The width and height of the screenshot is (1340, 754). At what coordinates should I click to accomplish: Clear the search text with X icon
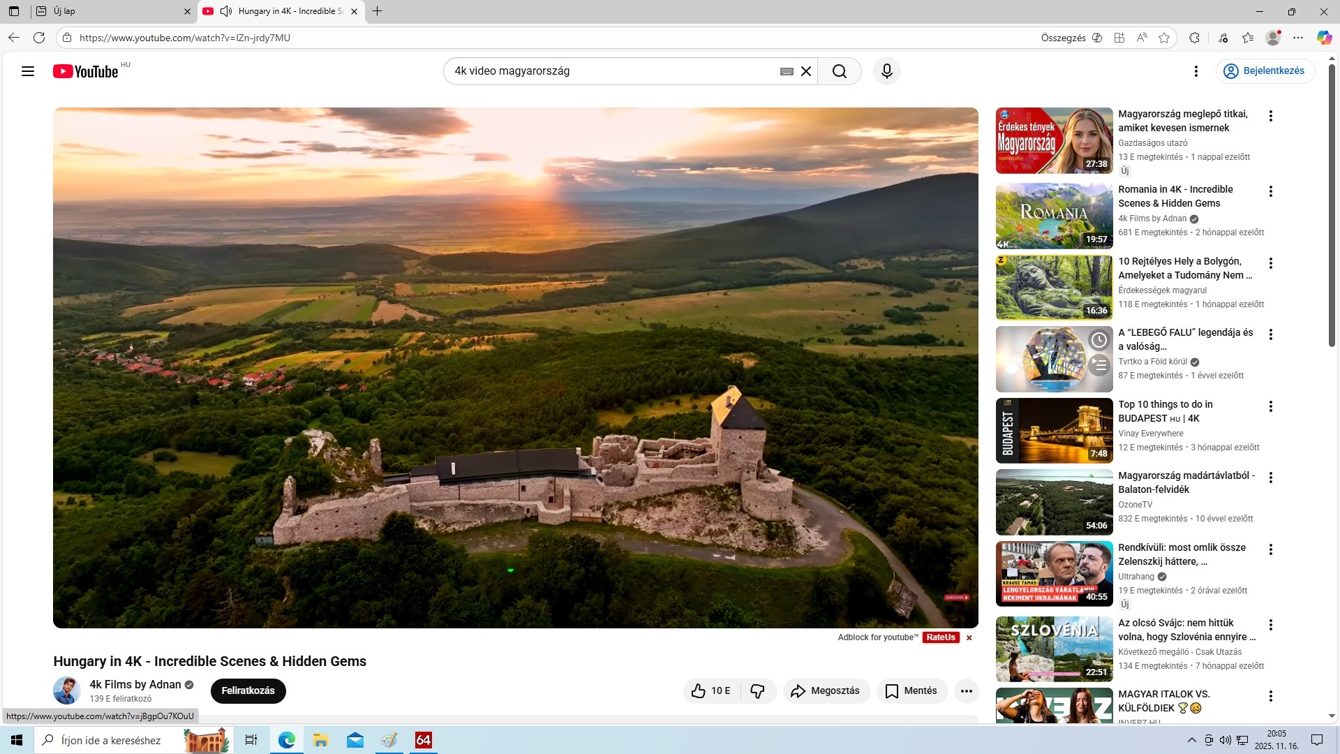point(806,71)
